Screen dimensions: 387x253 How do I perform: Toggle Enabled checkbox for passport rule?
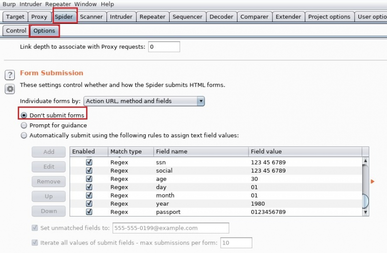pyautogui.click(x=89, y=212)
